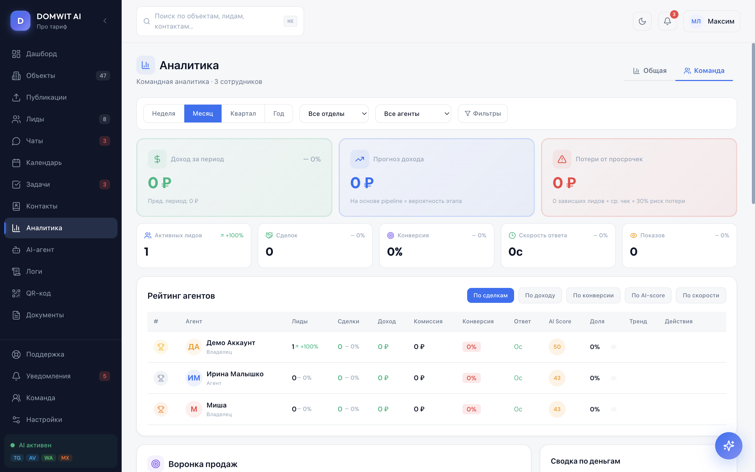Select the Год period toggle

click(279, 113)
